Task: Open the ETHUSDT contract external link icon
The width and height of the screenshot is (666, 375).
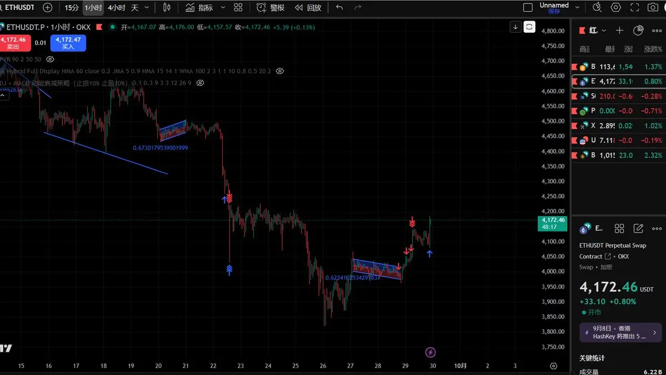Action: 608,257
